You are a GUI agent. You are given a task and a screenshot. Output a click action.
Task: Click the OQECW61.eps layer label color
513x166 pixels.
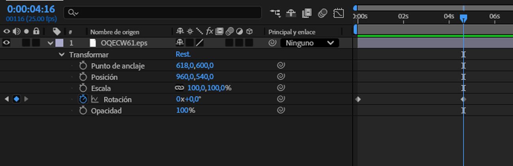[59, 43]
